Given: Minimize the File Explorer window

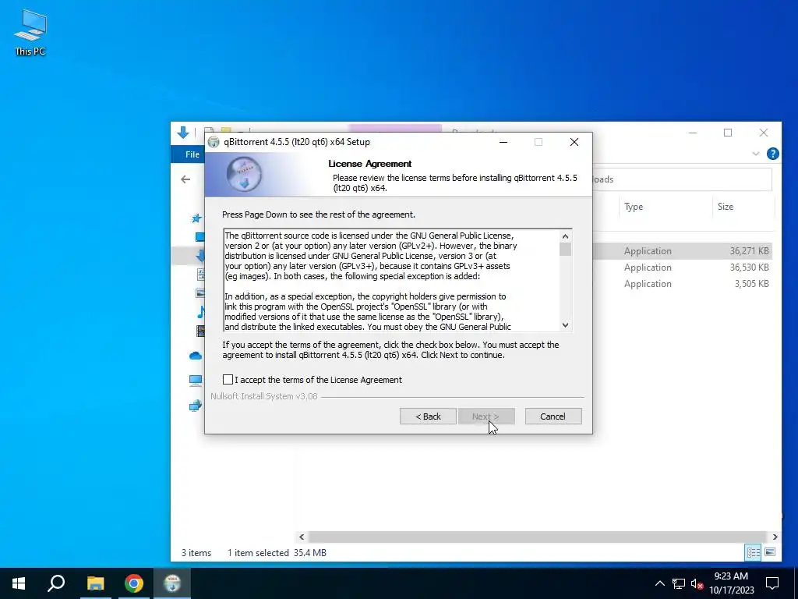Looking at the screenshot, I should pos(693,133).
